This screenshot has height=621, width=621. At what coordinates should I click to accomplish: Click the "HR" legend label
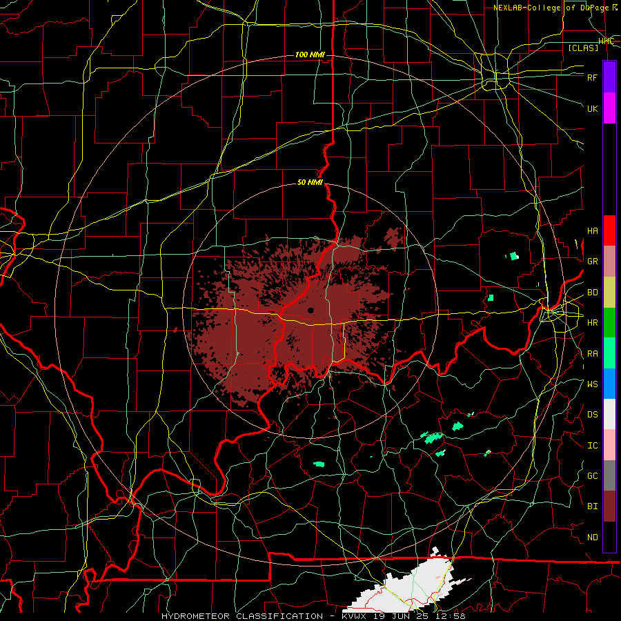coord(593,323)
